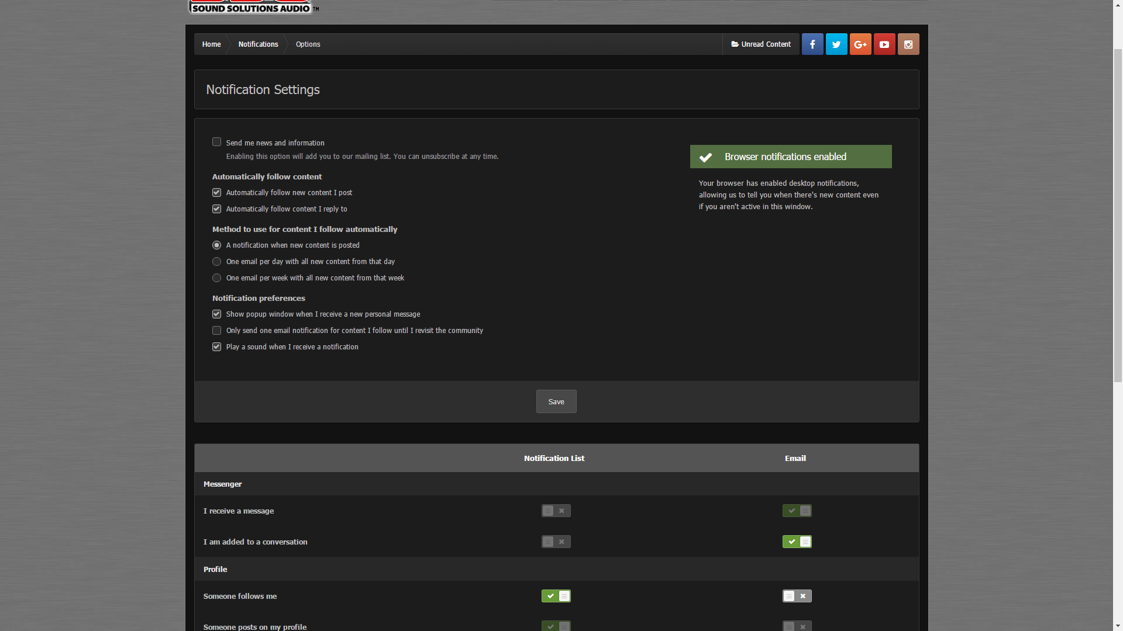
Task: Toggle Email for Someone posts on my profile
Action: (797, 626)
